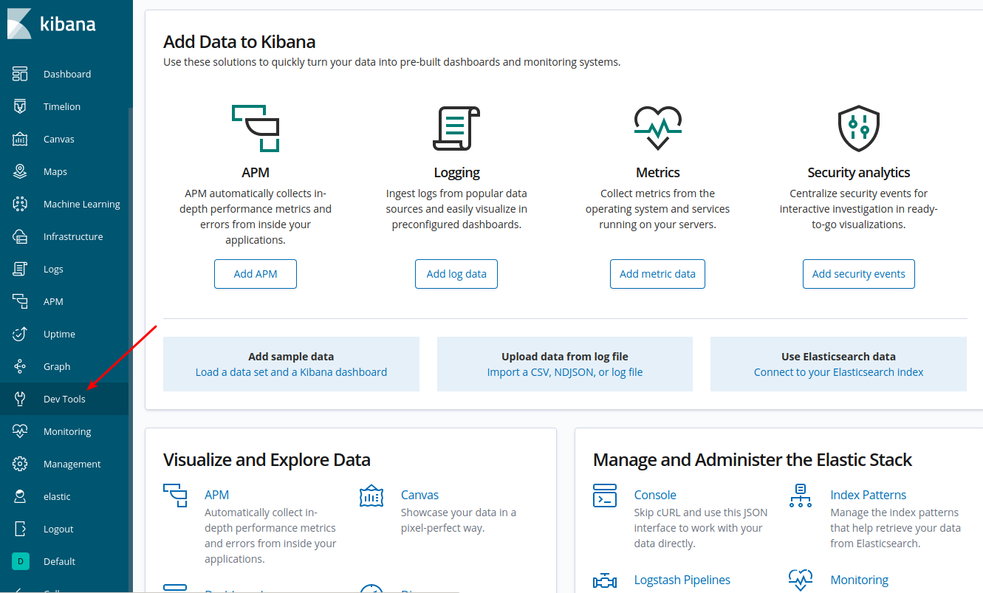983x593 pixels.
Task: Select the Default space avatar
Action: pyautogui.click(x=20, y=561)
